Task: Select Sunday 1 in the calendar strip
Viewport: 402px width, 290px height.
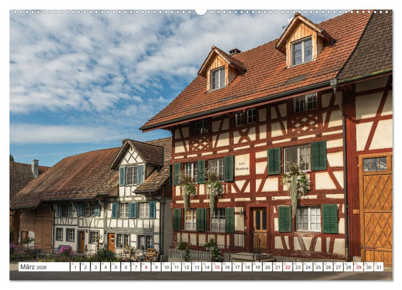Action: [x=75, y=267]
